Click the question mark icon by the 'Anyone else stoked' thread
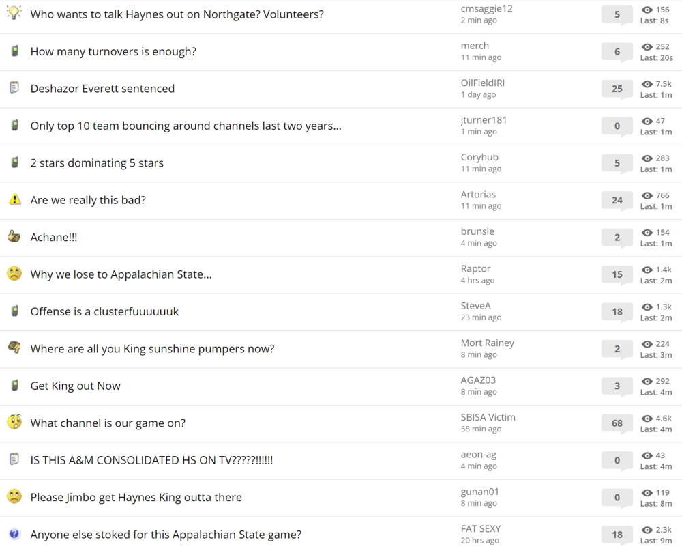This screenshot has height=553, width=682. [14, 534]
